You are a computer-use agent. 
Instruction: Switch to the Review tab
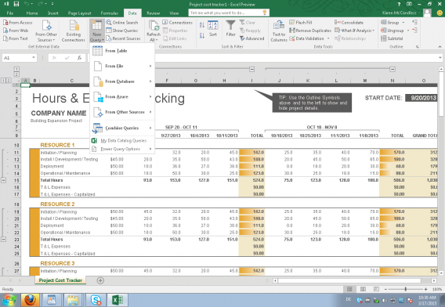154,13
